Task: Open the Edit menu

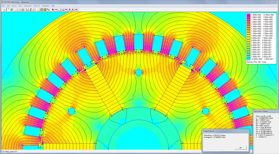Action: pyautogui.click(x=8, y=6)
